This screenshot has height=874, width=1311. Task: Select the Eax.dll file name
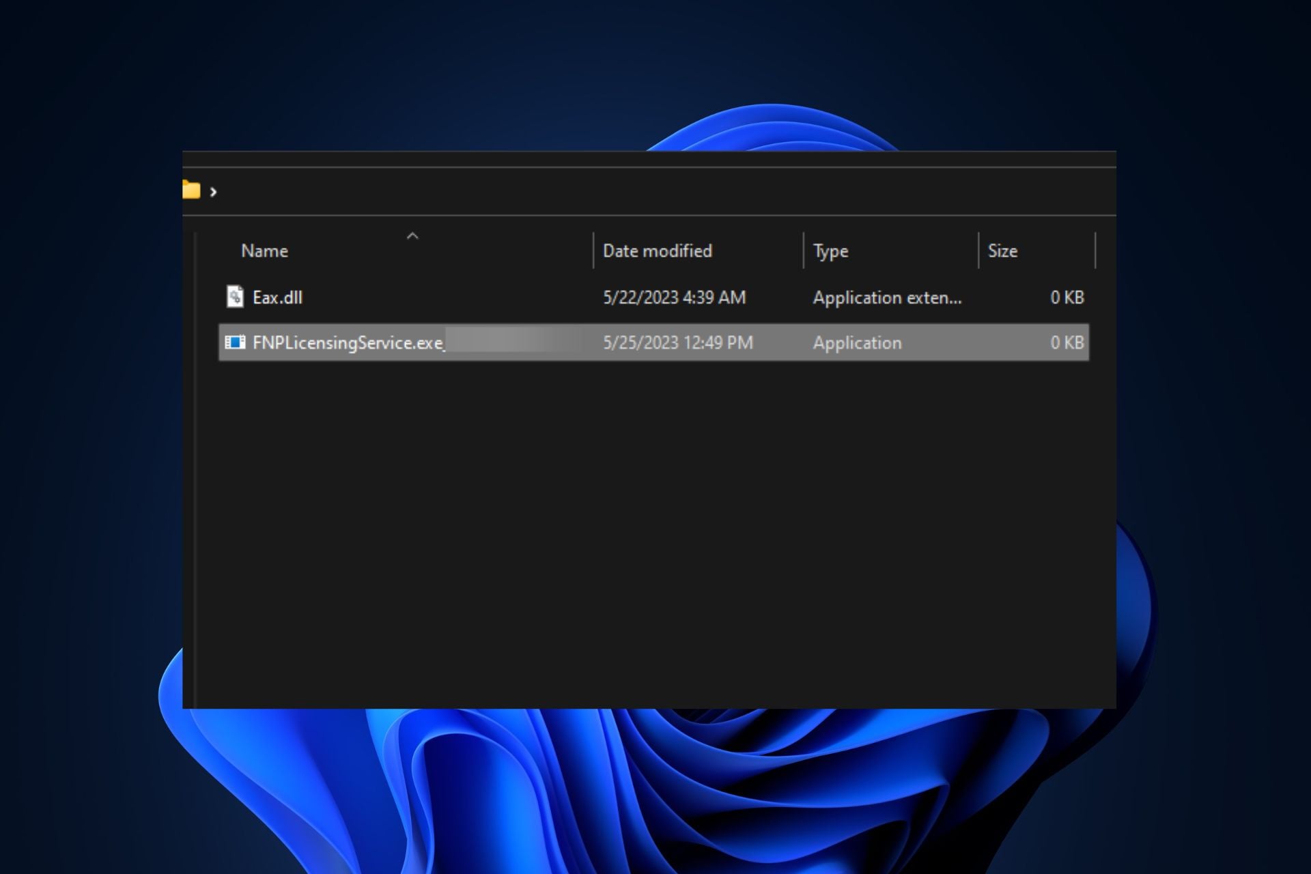[277, 298]
